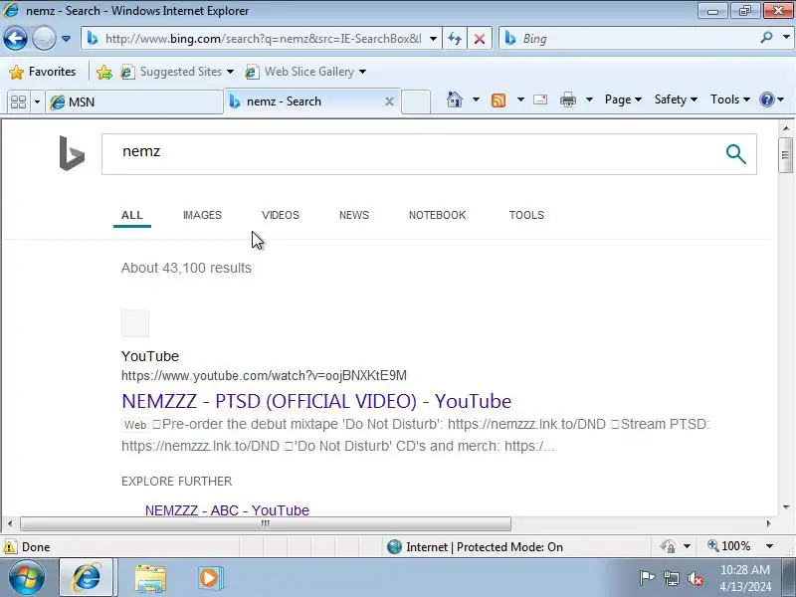Image resolution: width=796 pixels, height=597 pixels.
Task: Click the orange RSS feeds icon
Action: tap(498, 100)
